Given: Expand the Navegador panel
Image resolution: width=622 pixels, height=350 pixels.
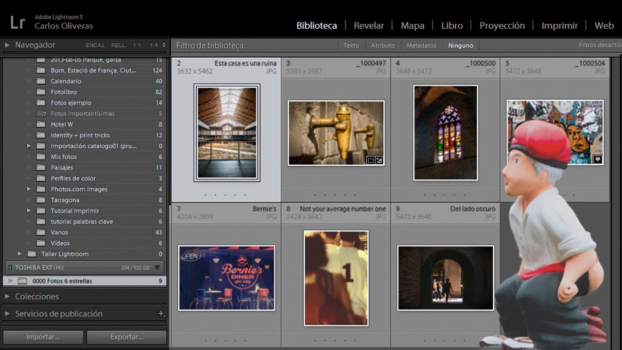Looking at the screenshot, I should pos(7,45).
